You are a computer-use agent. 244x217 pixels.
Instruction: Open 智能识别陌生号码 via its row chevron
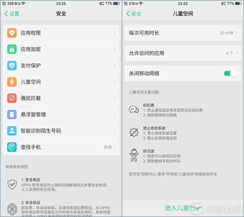(115, 131)
